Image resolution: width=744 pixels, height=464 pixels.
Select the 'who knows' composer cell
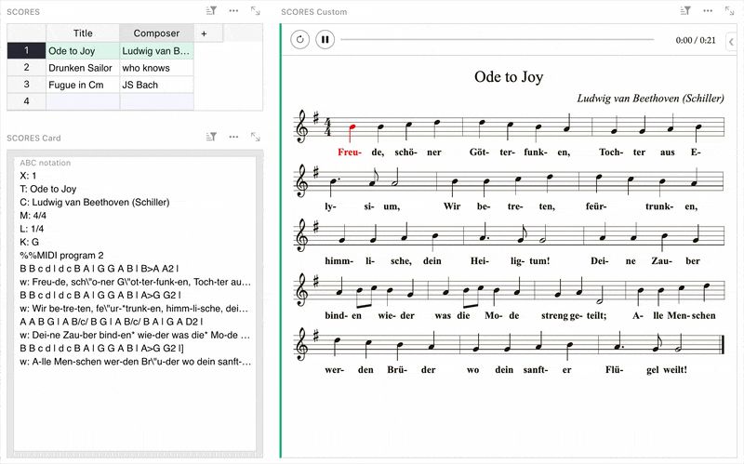156,68
